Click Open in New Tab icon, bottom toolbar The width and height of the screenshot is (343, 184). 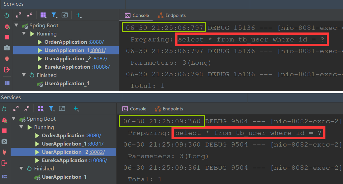(x=62, y=109)
